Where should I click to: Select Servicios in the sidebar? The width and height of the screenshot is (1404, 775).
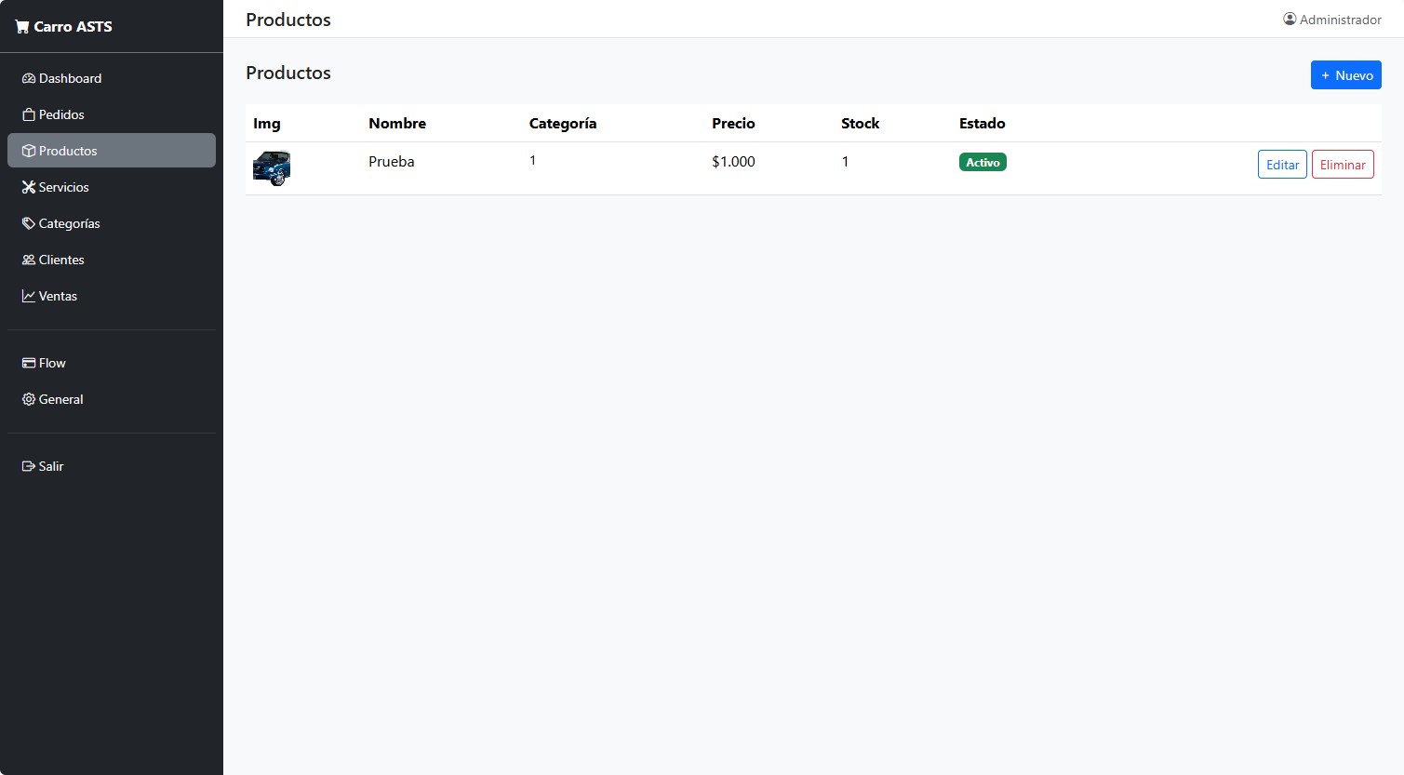[x=112, y=187]
